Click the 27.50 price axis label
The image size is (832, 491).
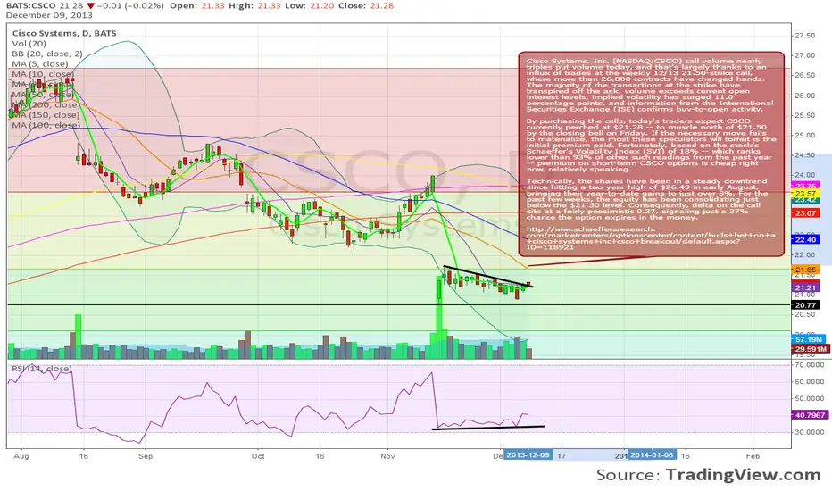804,36
